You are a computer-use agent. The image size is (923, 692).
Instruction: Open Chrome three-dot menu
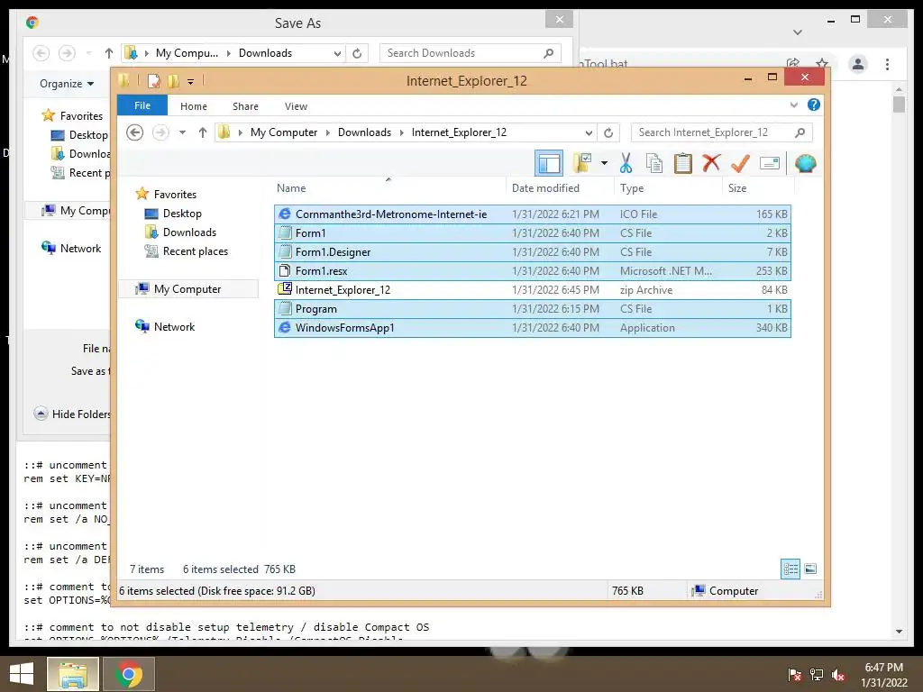(887, 64)
